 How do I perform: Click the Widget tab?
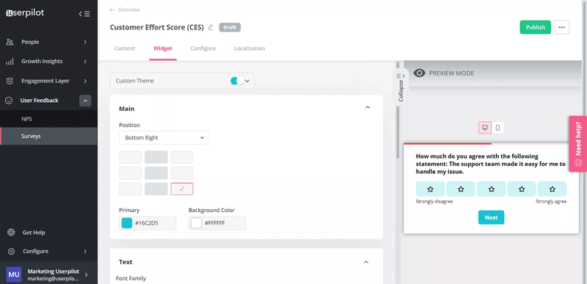click(x=163, y=48)
